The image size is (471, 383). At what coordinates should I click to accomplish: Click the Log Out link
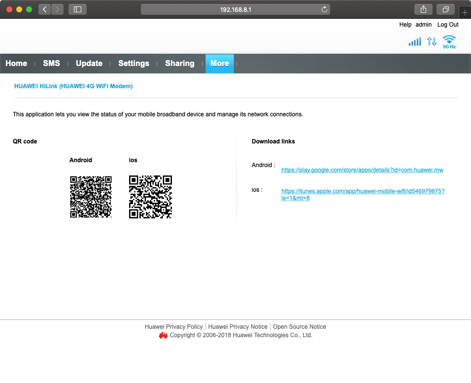[448, 25]
